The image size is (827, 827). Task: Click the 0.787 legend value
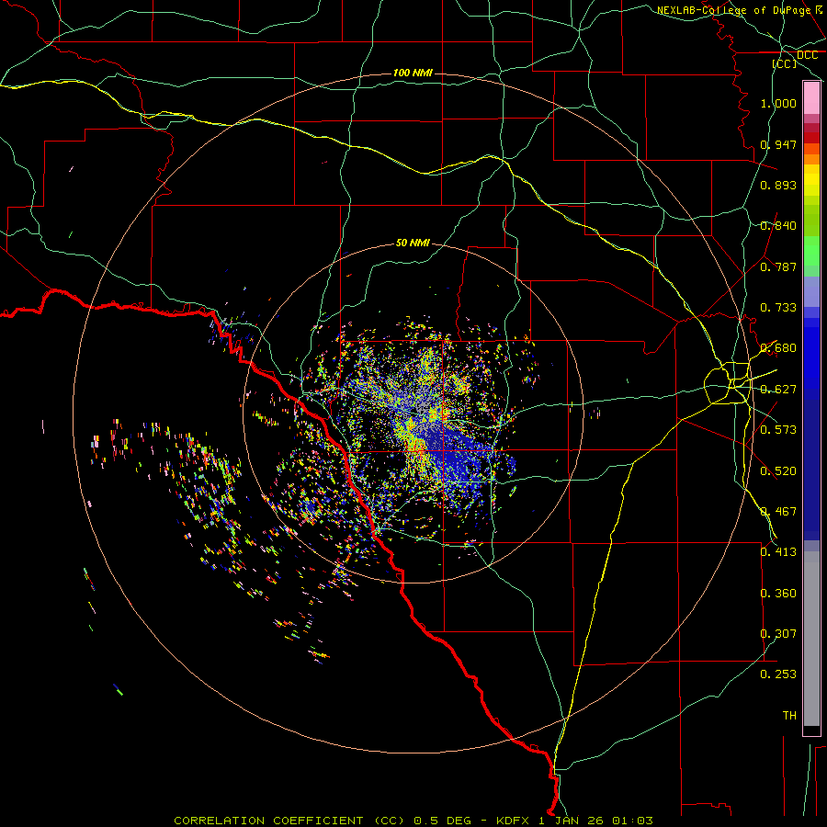point(778,266)
